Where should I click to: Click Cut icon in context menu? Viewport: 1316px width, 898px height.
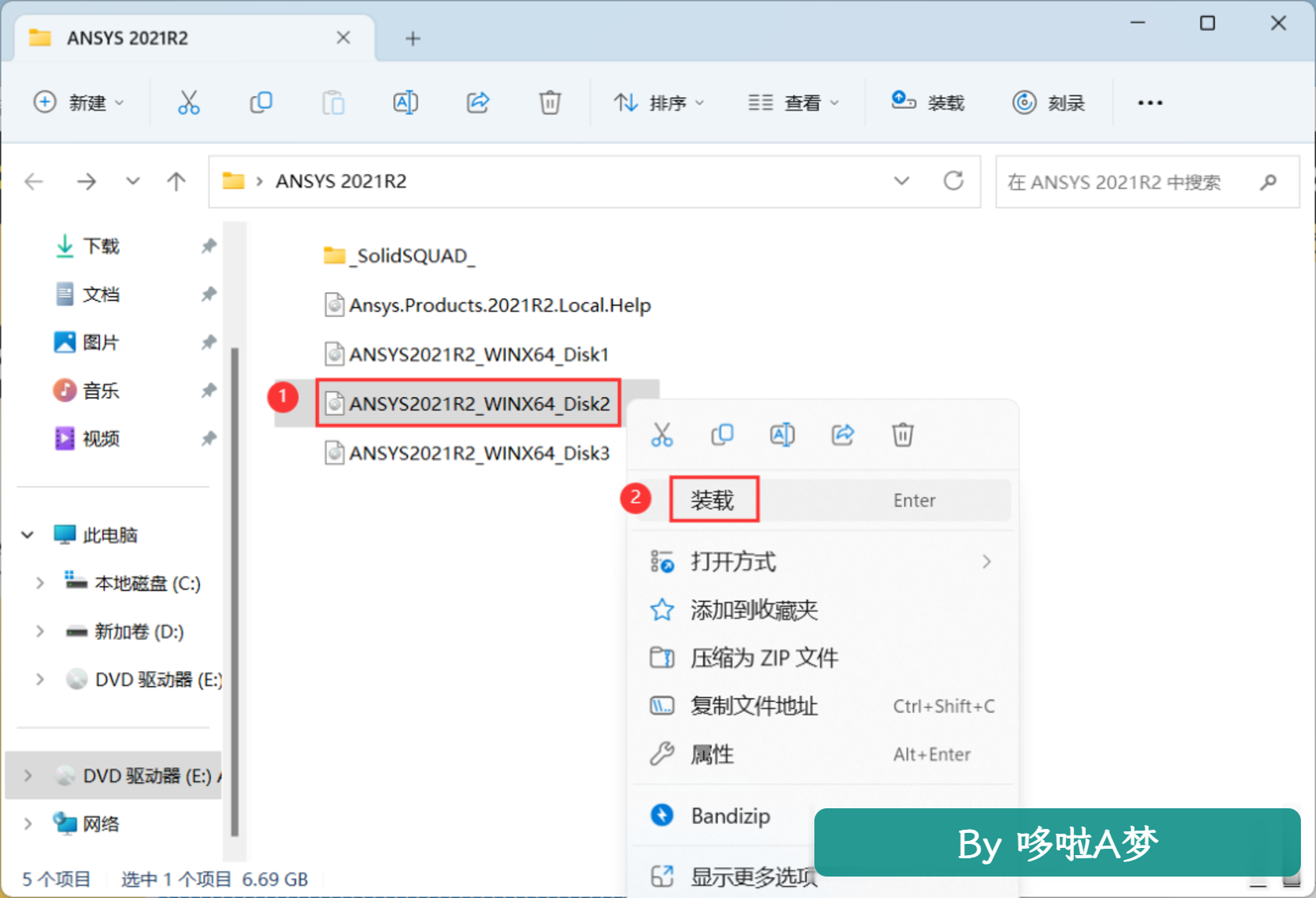pyautogui.click(x=662, y=434)
